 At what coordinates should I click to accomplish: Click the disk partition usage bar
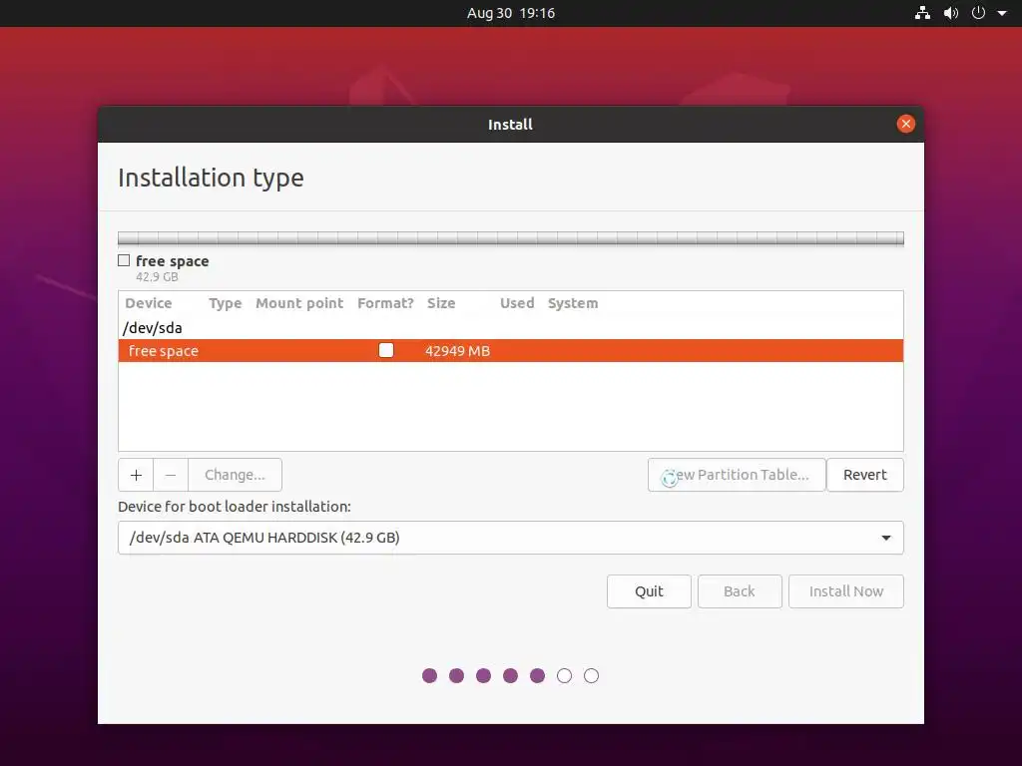point(510,238)
